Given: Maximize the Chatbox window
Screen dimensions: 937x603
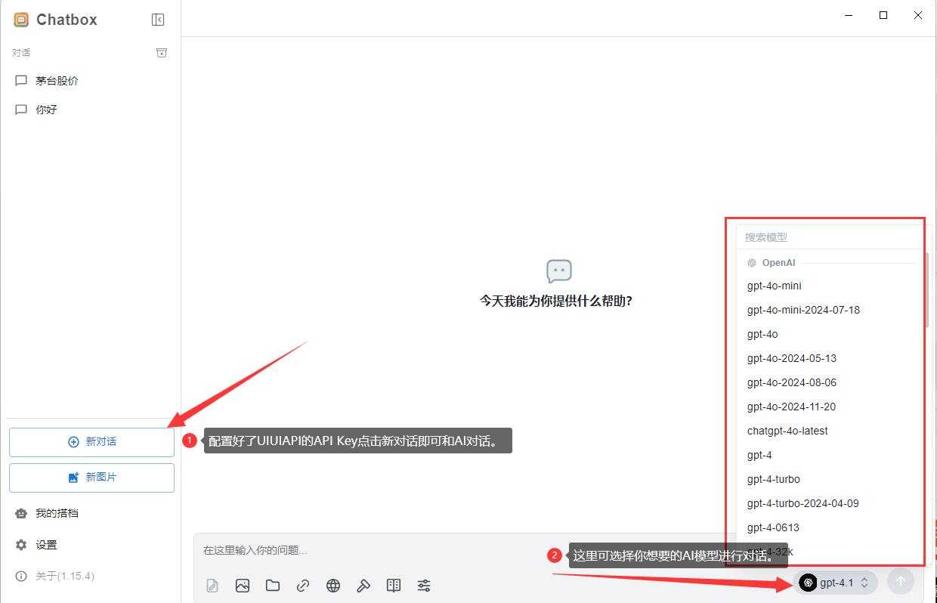Looking at the screenshot, I should 883,16.
